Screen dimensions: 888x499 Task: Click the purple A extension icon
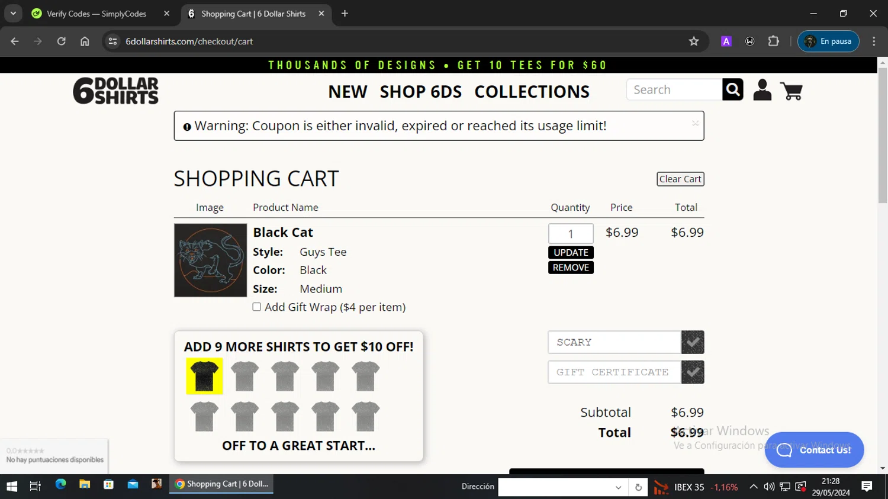726,41
